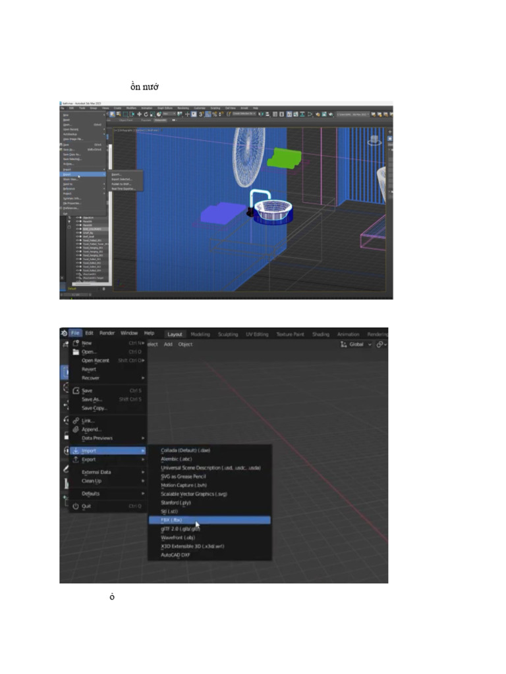The width and height of the screenshot is (506, 674).
Task: Click Quit in the Blender File menu
Action: pyautogui.click(x=109, y=506)
